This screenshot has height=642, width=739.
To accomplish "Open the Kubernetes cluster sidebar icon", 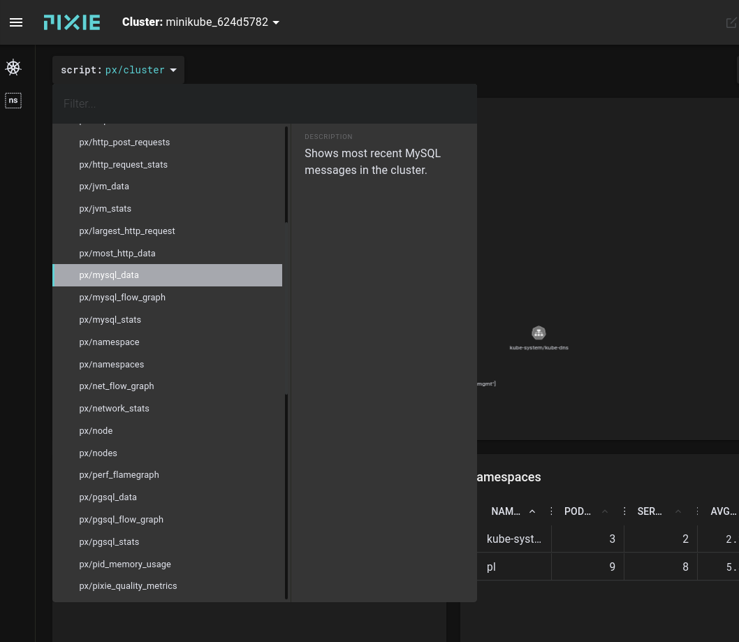I will [x=13, y=68].
